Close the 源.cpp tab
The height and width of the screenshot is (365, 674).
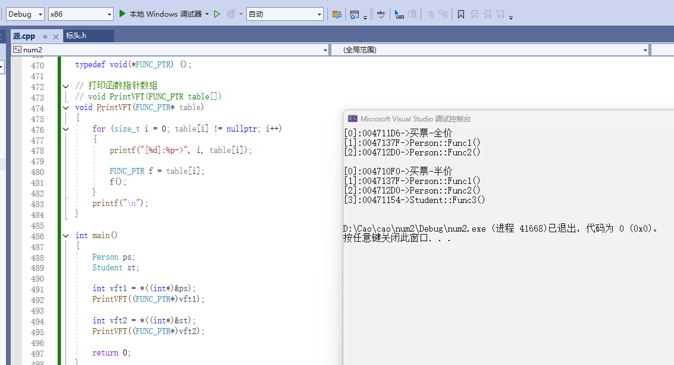(56, 36)
